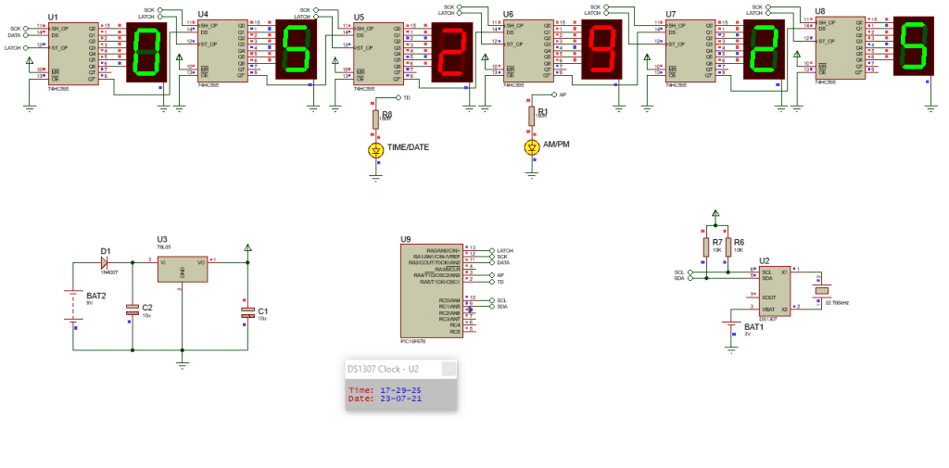Viewport: 949px width, 468px height.
Task: Select the green 5 display beside U4
Action: 296,49
